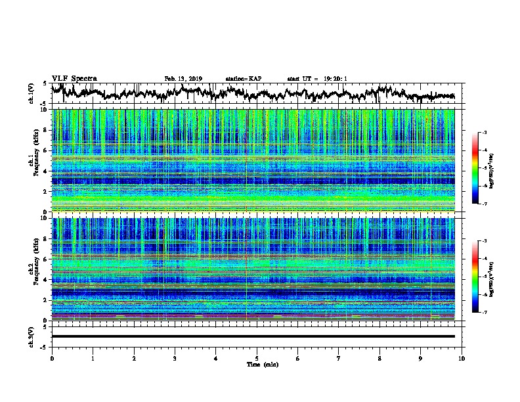Click the "station=KAP" header label
The image size is (520, 402).
[244, 79]
